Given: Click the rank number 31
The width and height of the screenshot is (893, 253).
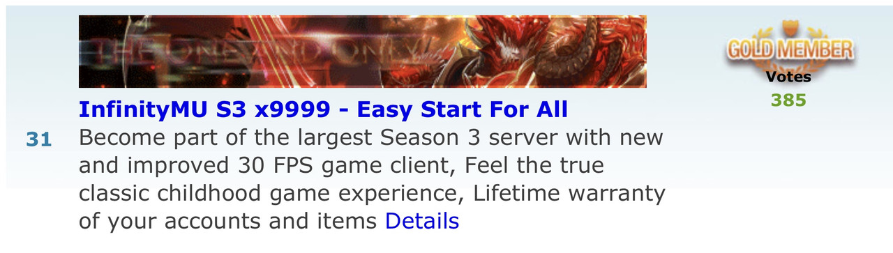Looking at the screenshot, I should click(x=39, y=139).
